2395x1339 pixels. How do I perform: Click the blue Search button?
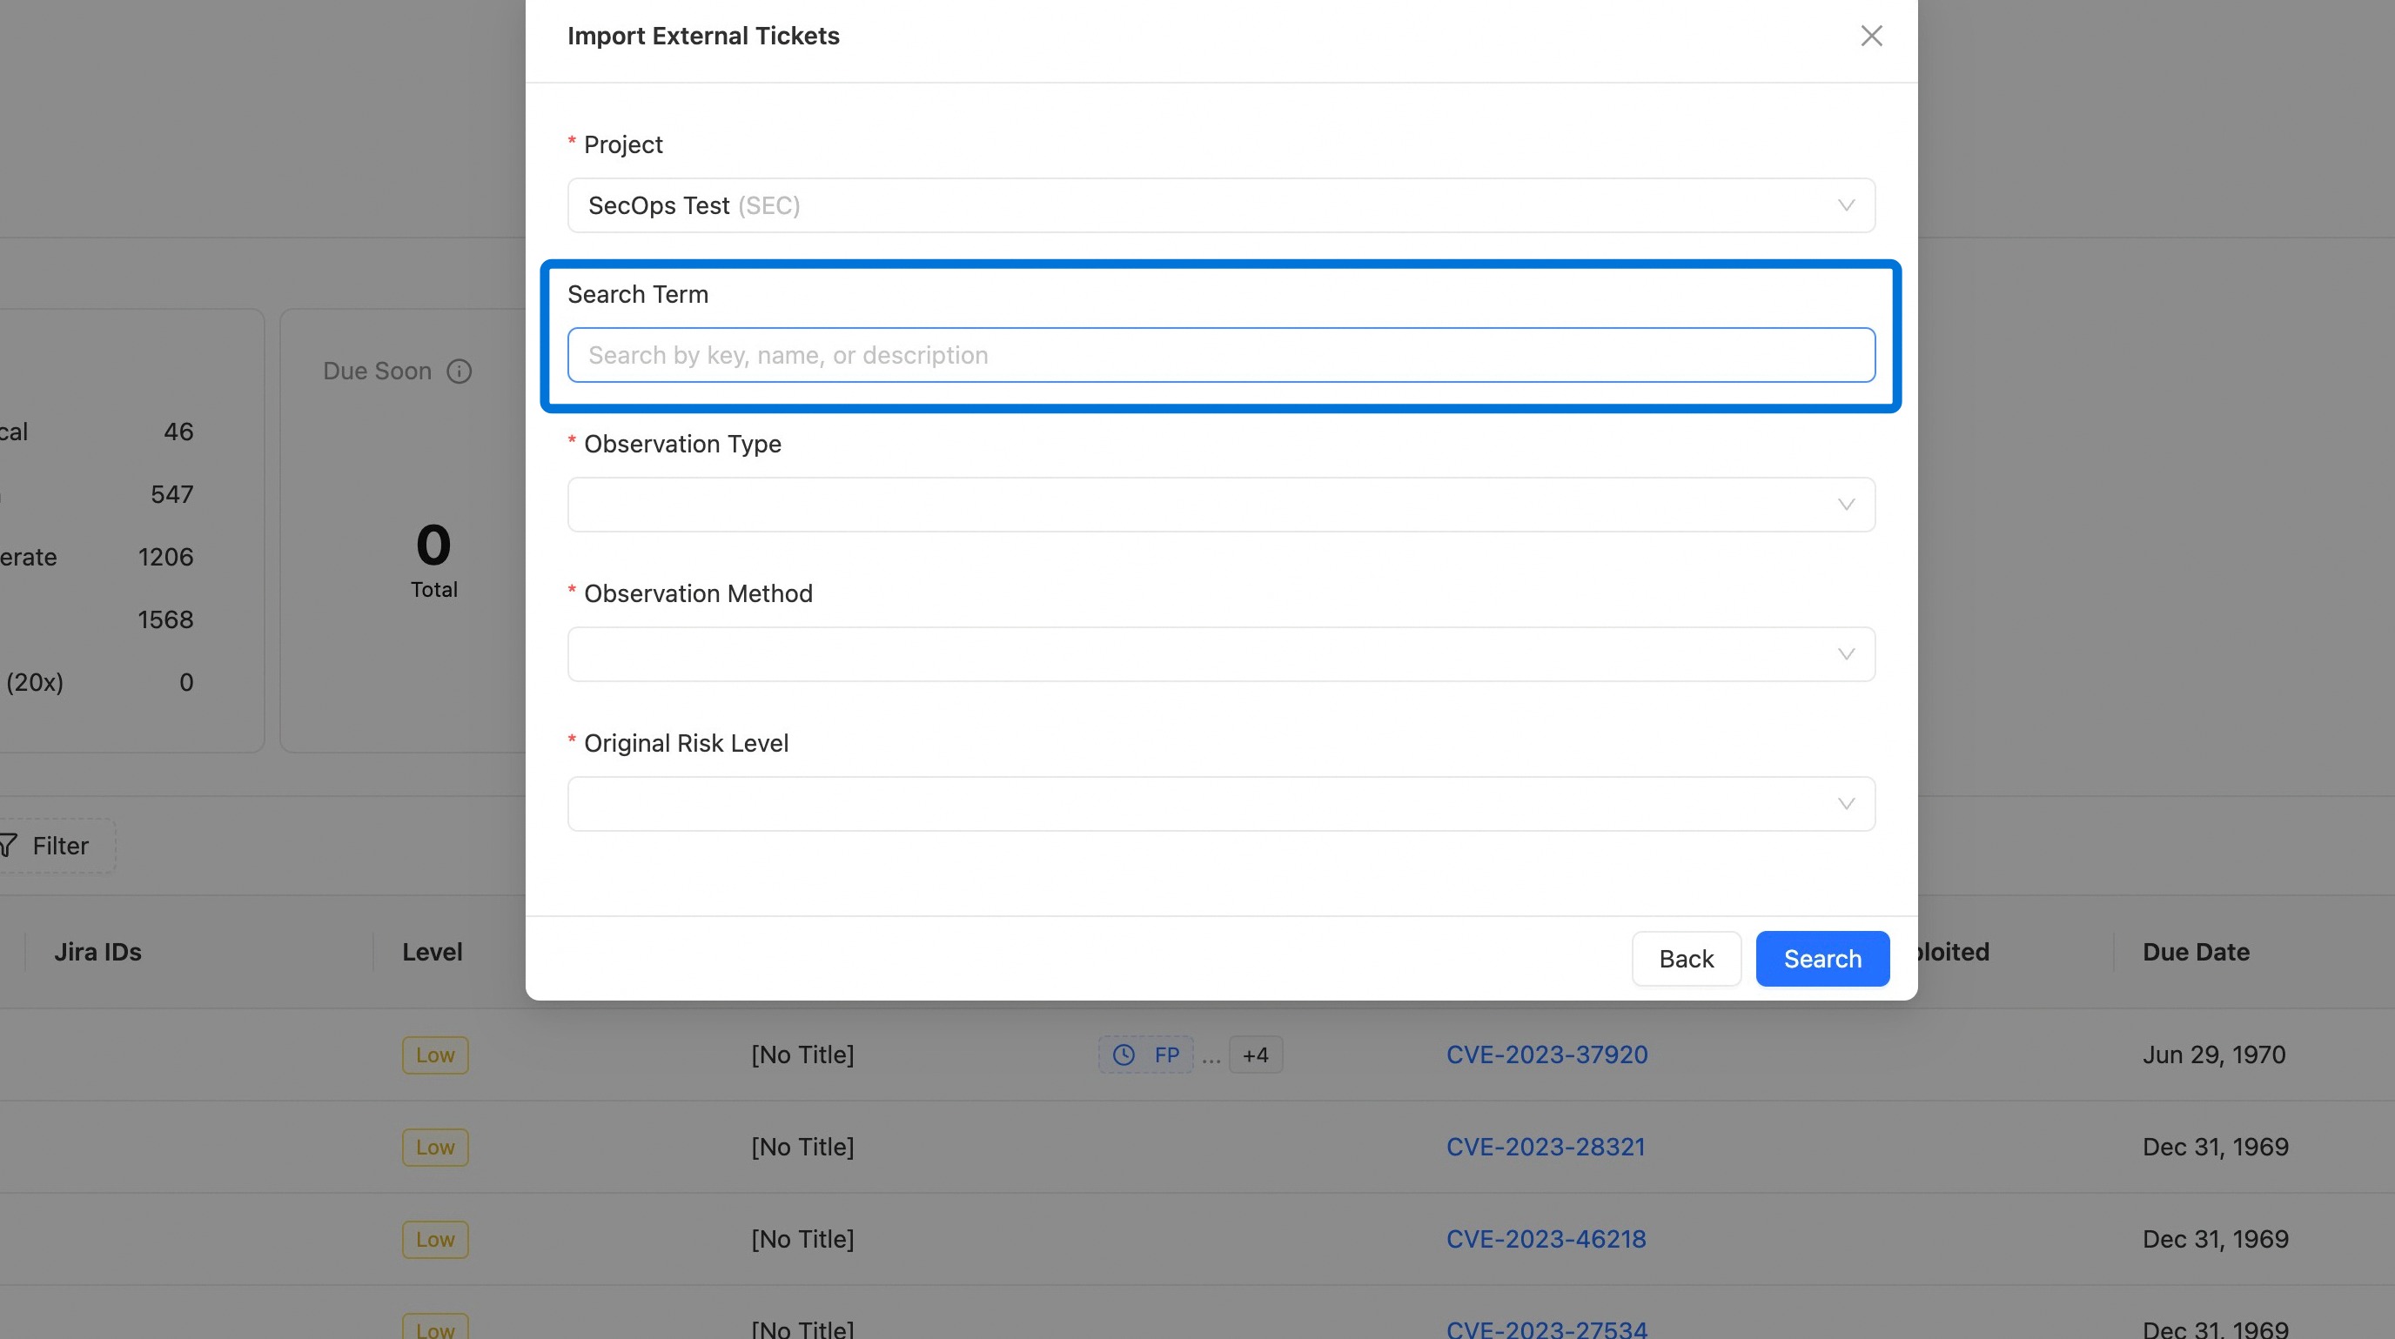[1822, 959]
